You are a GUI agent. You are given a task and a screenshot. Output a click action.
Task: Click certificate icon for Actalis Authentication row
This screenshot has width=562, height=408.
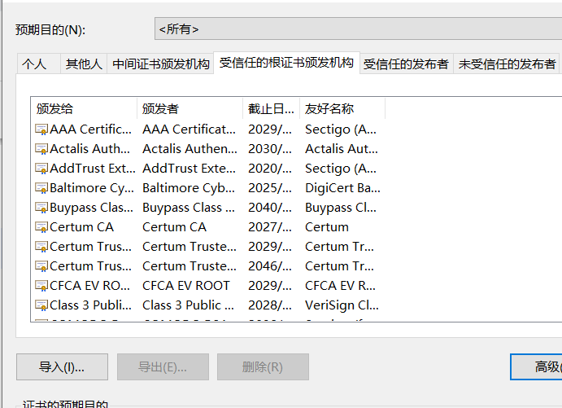click(41, 148)
